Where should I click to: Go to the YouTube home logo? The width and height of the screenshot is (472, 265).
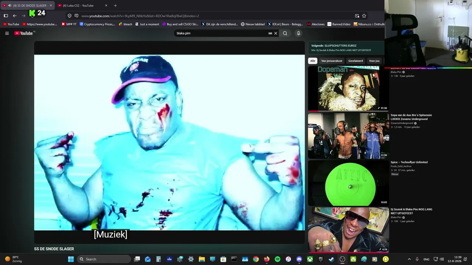point(24,33)
